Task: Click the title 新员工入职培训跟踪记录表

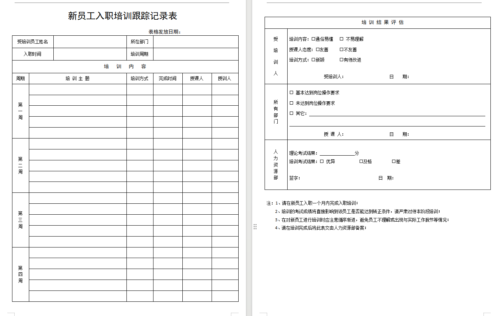Action: point(123,16)
